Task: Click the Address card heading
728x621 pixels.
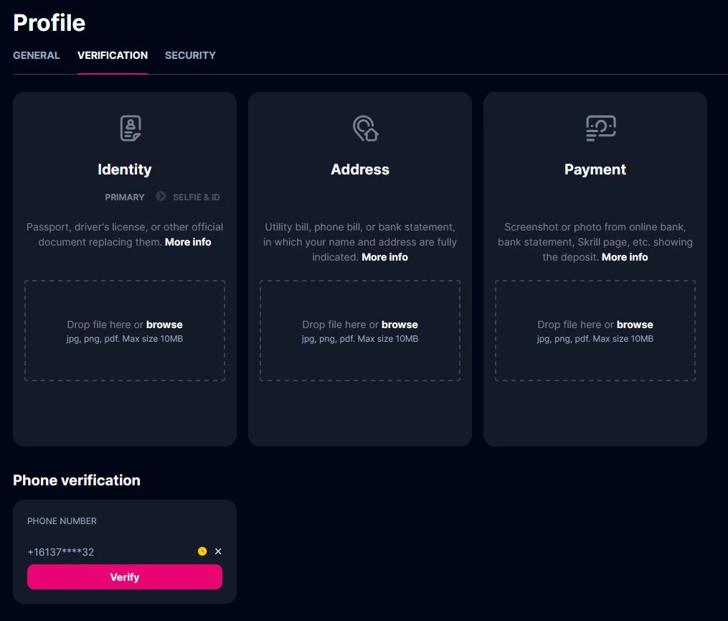Action: pyautogui.click(x=360, y=169)
